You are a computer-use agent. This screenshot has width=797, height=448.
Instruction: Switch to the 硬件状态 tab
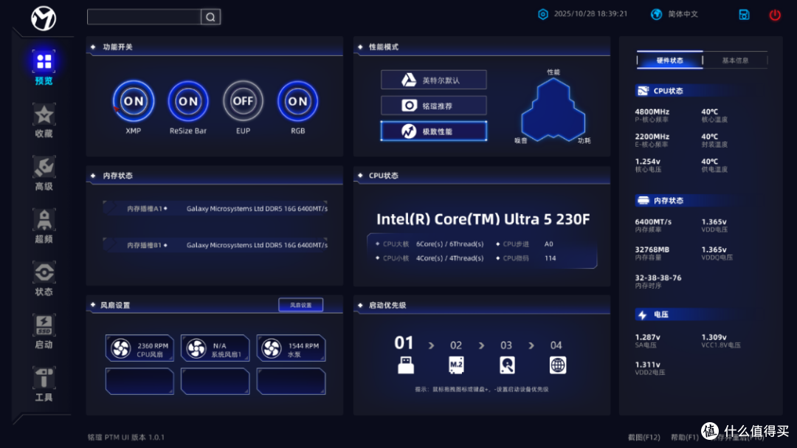670,61
